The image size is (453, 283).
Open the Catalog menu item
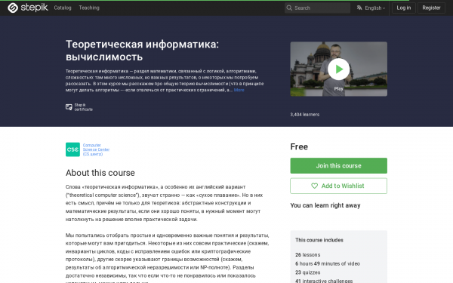pos(63,8)
